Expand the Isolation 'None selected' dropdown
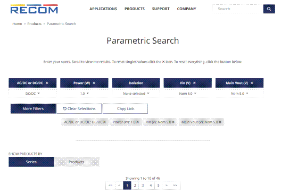Image resolution: width=281 pixels, height=192 pixels. coord(136,93)
